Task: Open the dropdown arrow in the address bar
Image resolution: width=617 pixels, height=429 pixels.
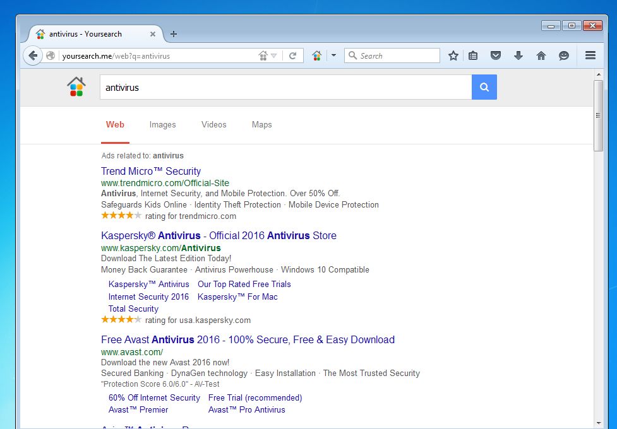Action: (274, 56)
